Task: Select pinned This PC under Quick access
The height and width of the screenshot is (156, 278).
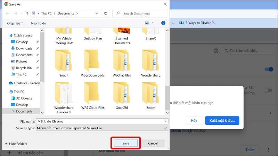Action: click(x=19, y=75)
